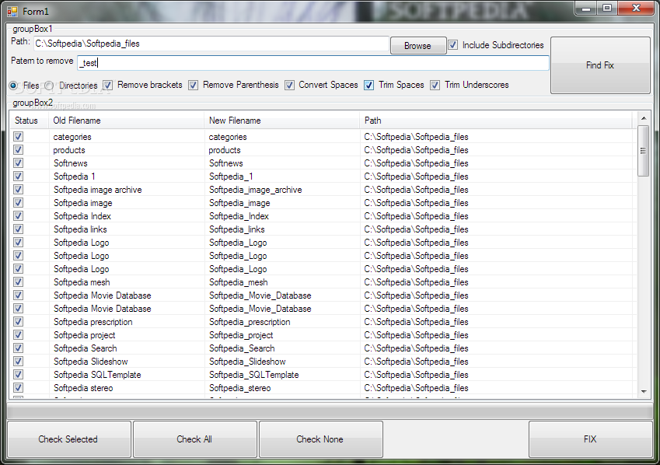
Task: Select old filename 'Softpedia Index'
Action: click(x=82, y=216)
